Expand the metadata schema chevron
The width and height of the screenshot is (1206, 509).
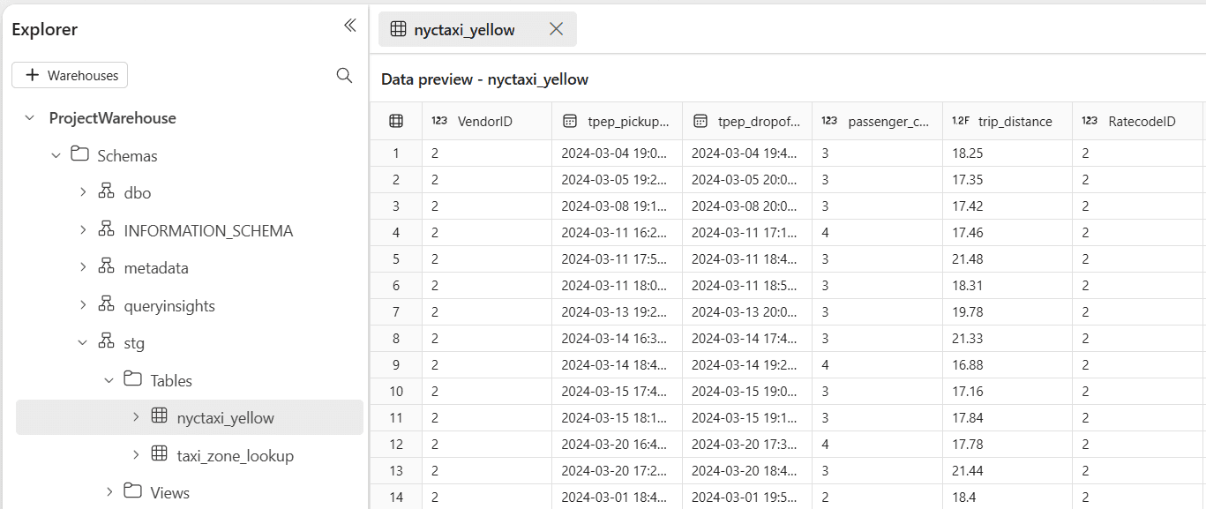[83, 267]
